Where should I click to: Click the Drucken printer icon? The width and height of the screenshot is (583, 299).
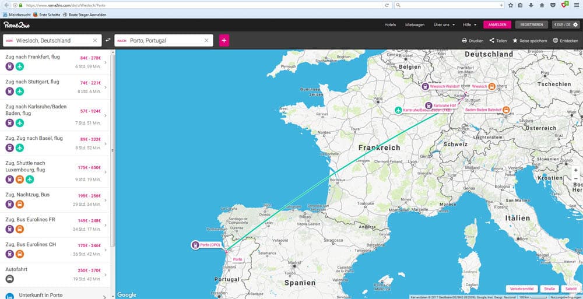(x=465, y=41)
